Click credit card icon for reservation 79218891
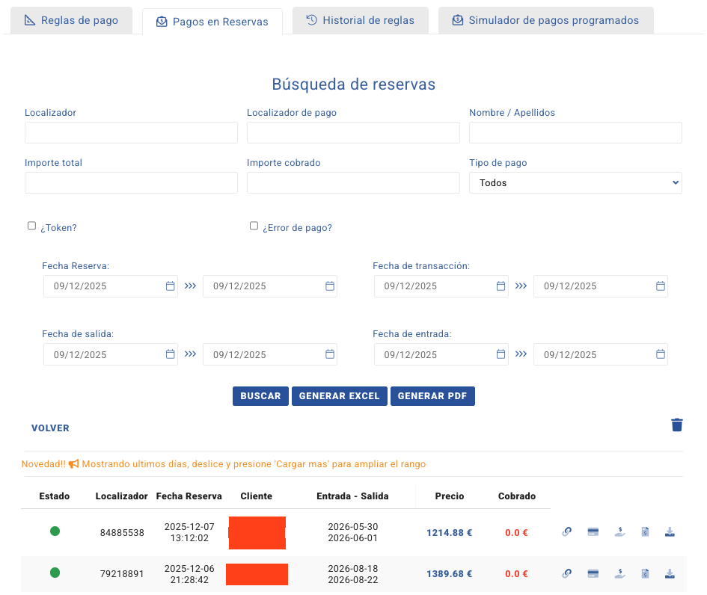 click(x=593, y=574)
